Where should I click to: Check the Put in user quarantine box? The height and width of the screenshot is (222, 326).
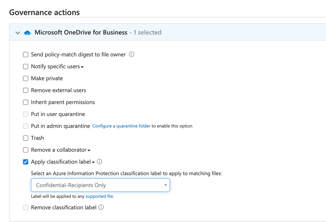tap(25, 114)
